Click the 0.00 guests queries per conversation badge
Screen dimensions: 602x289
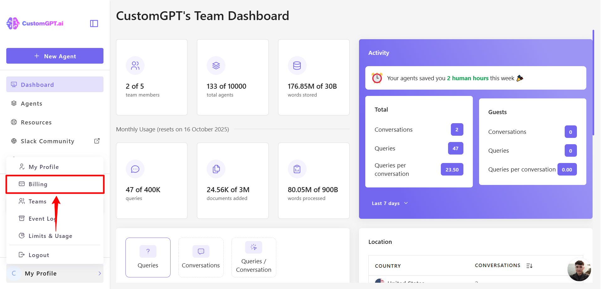pyautogui.click(x=567, y=169)
